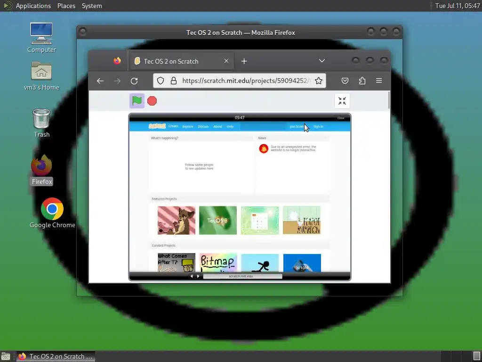Click the search box in Scratch navbar

(x=263, y=126)
